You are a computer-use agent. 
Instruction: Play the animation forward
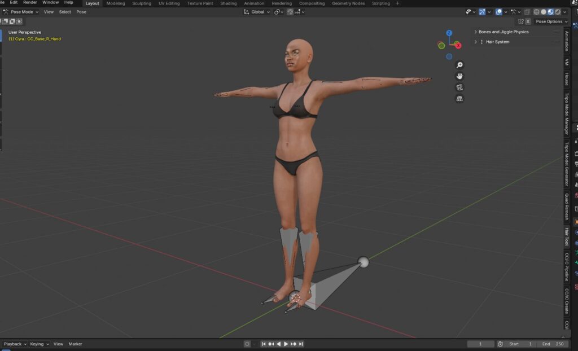[286, 344]
